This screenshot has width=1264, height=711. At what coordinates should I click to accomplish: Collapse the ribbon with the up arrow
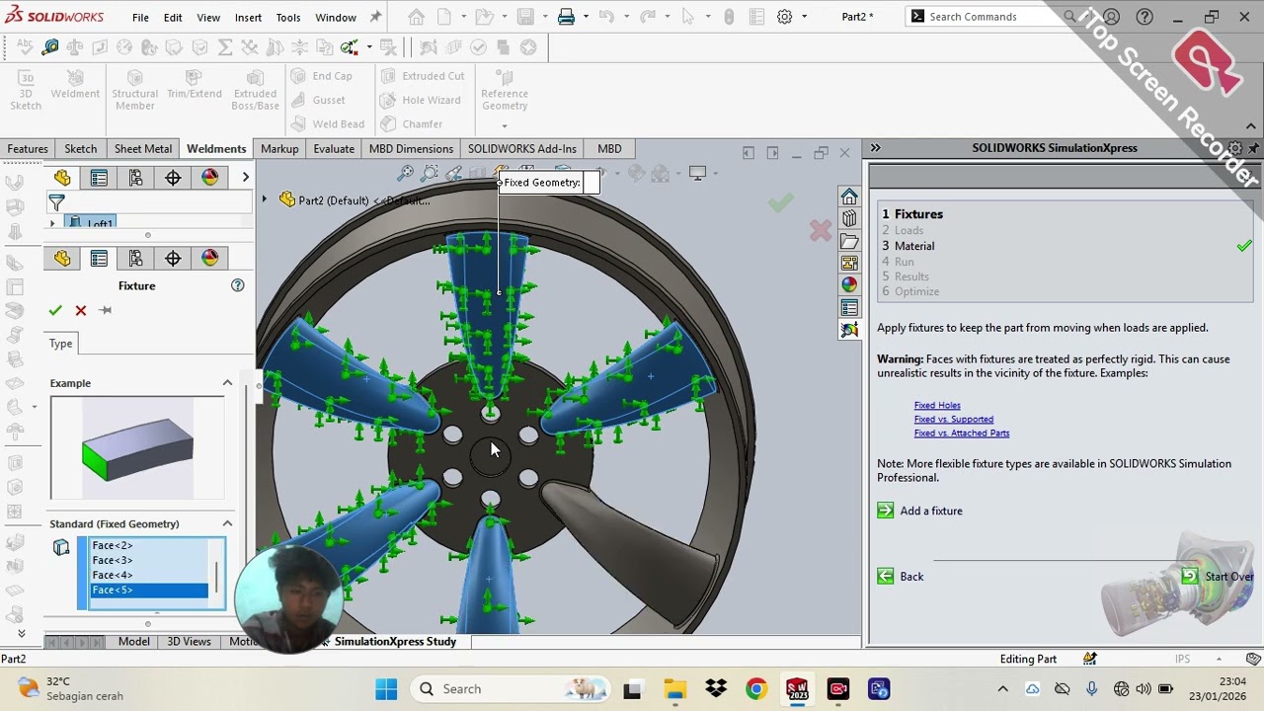click(x=1251, y=125)
